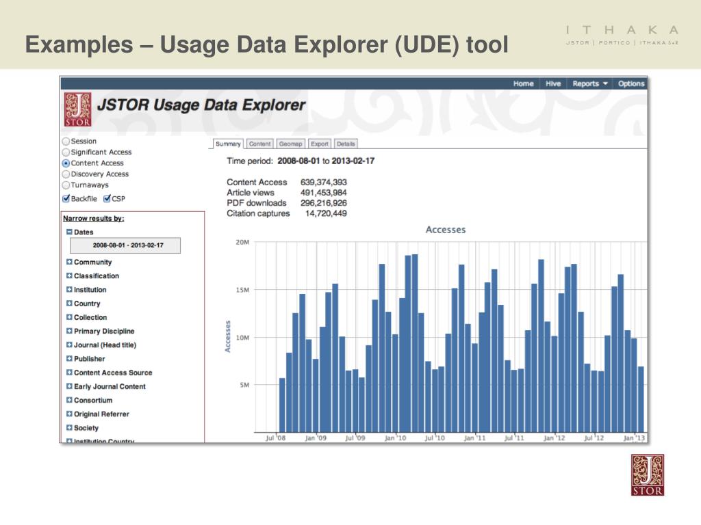701x525 pixels.
Task: Expand the Content Access Source filter
Action: coord(69,373)
